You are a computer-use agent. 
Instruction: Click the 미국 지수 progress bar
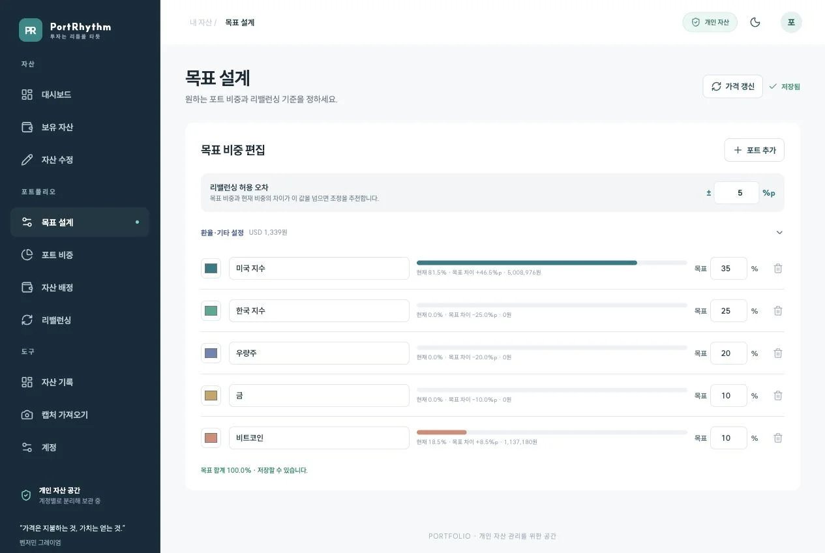(x=552, y=263)
